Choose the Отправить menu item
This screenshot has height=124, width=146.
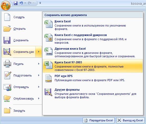22,87
